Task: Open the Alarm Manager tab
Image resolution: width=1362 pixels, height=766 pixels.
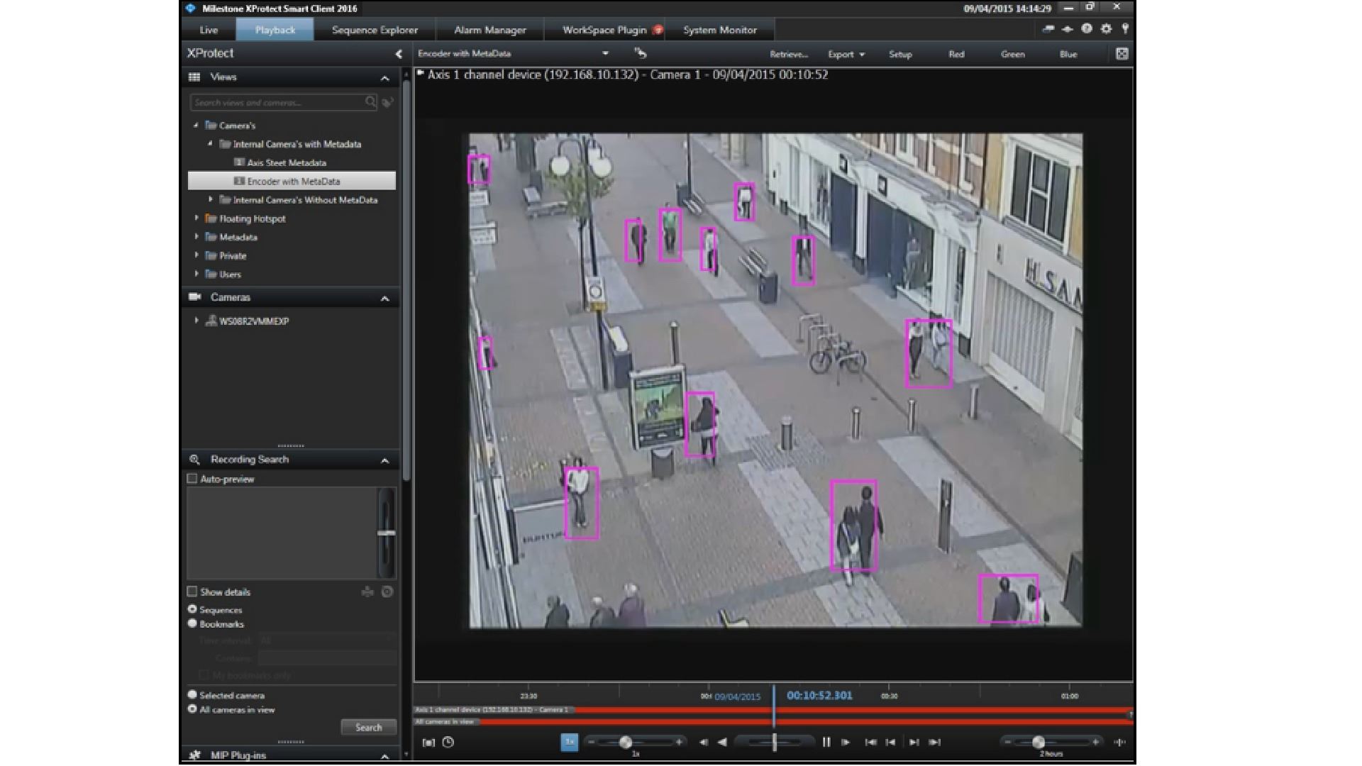Action: tap(489, 30)
